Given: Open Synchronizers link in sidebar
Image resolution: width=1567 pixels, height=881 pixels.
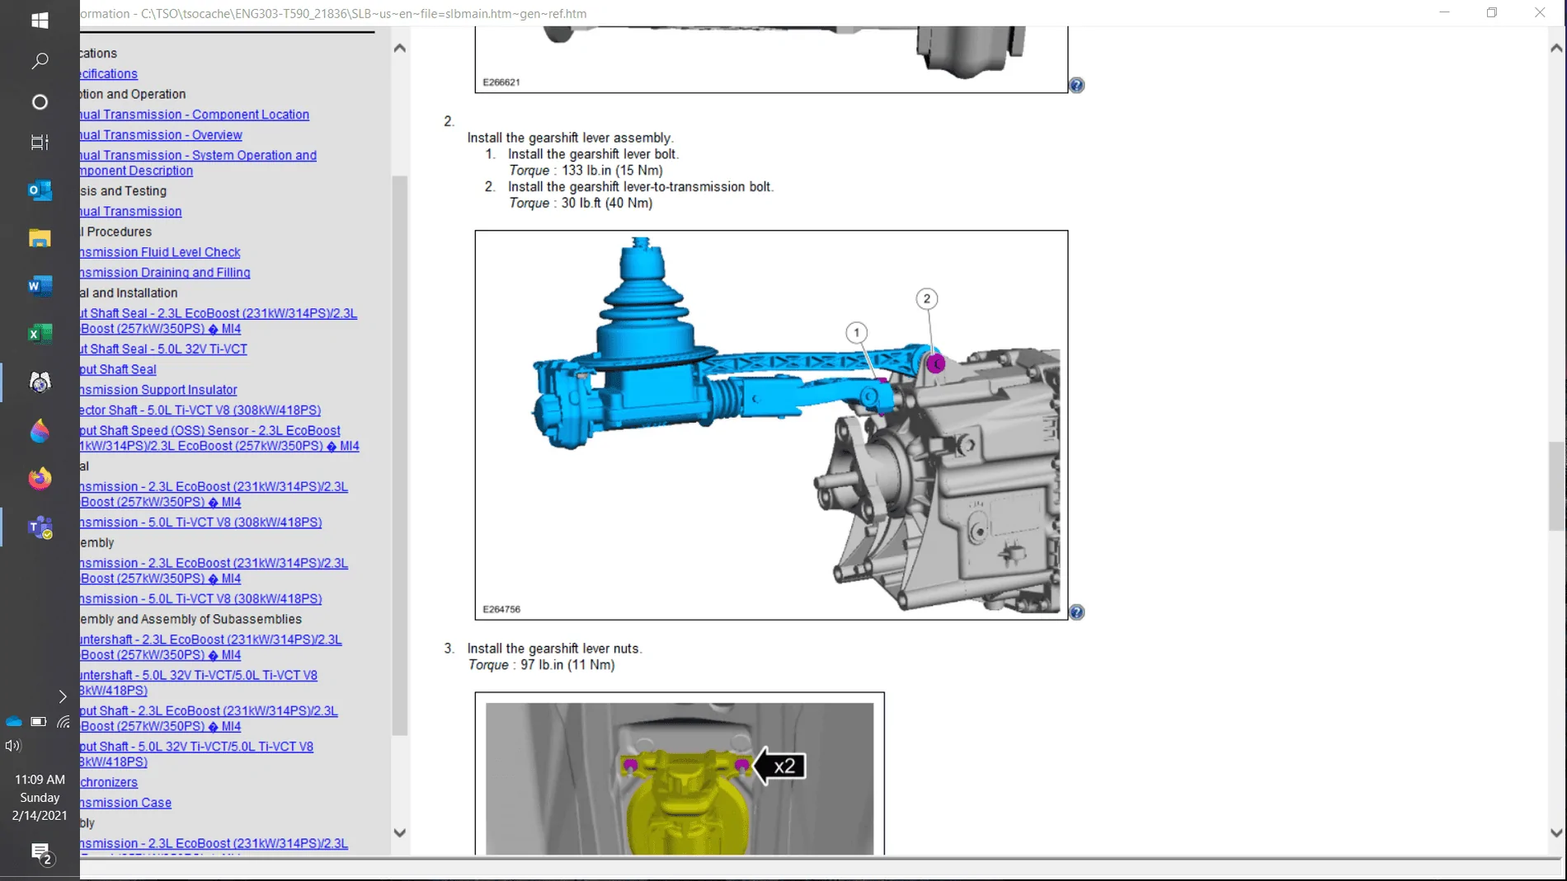Looking at the screenshot, I should pyautogui.click(x=109, y=783).
